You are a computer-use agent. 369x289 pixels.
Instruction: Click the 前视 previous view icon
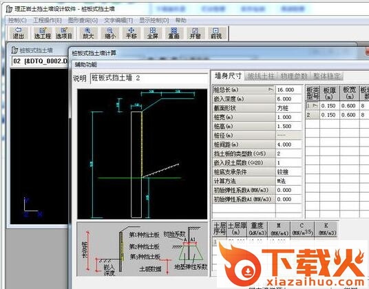(x=216, y=33)
